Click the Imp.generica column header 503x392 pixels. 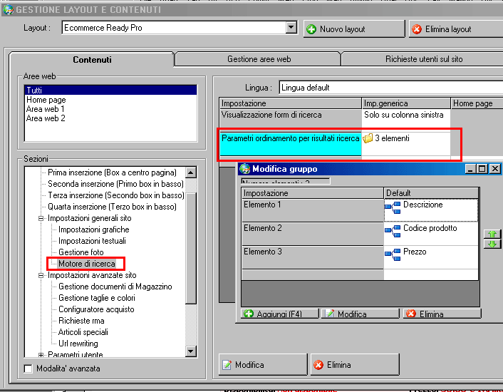pos(406,103)
